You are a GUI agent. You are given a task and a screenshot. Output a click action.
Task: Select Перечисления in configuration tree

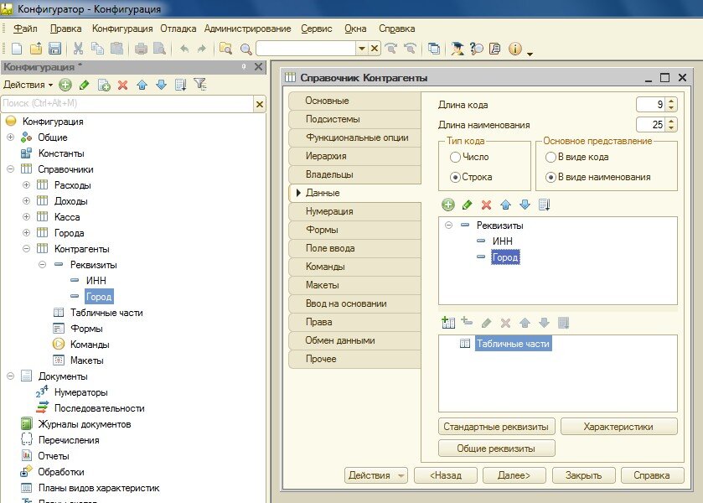pyautogui.click(x=69, y=440)
